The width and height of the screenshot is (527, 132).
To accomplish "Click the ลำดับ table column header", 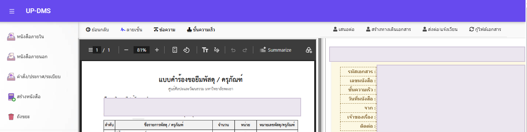I will click(109, 125).
